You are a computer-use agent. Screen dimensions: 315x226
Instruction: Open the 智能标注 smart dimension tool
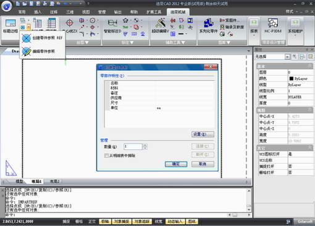click(x=112, y=26)
